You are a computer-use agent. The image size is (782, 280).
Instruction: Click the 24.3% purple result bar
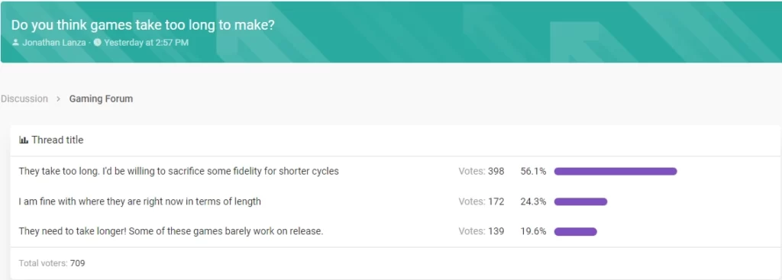pyautogui.click(x=580, y=201)
